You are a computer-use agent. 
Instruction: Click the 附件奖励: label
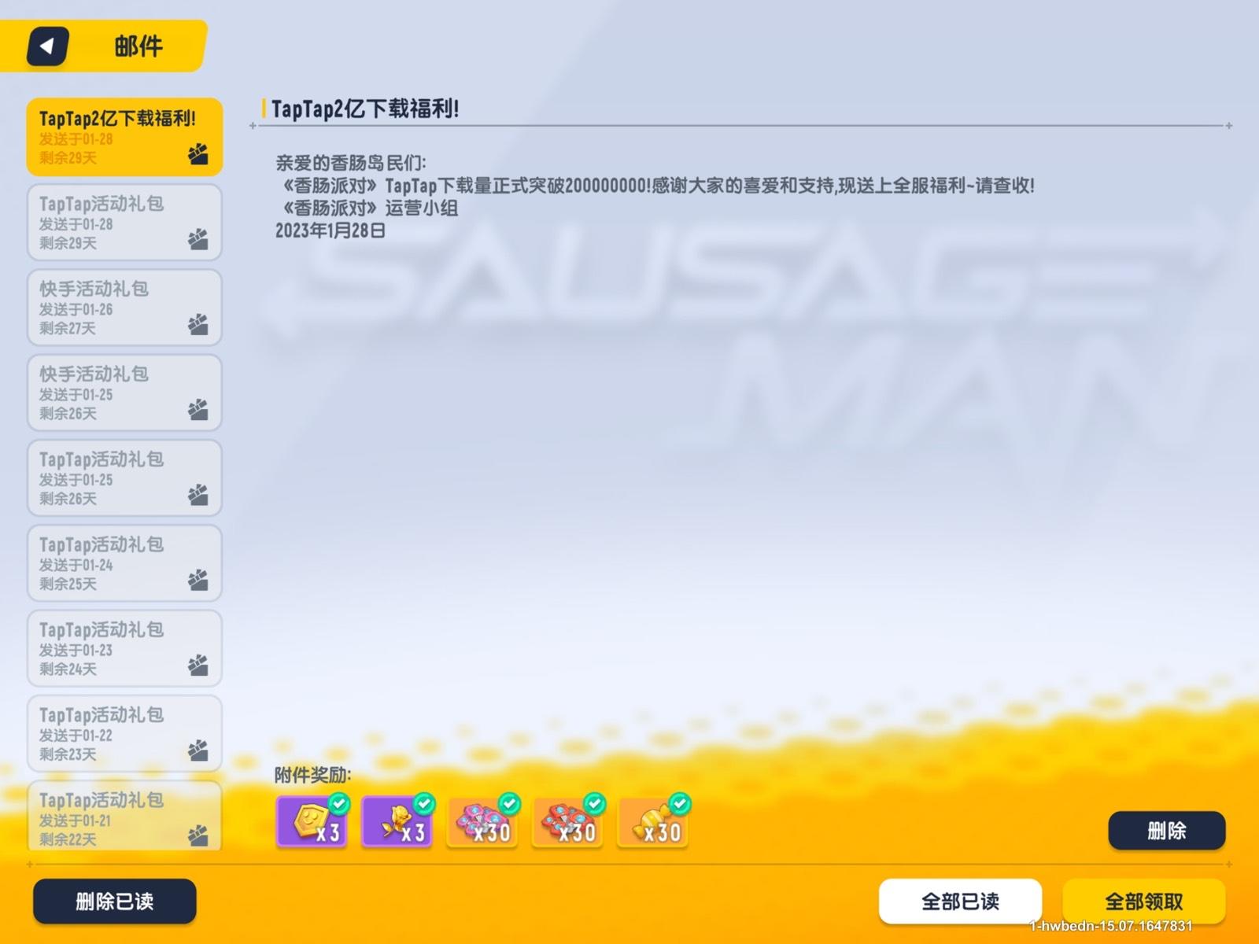[x=312, y=775]
